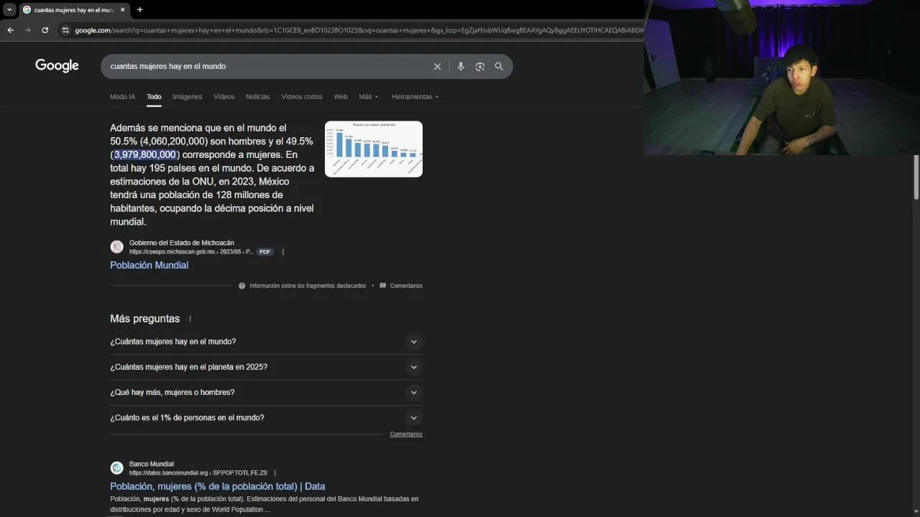Start voice search with microphone icon
920x517 pixels.
[461, 66]
